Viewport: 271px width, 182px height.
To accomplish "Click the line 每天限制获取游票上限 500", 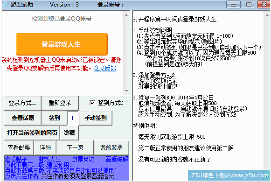I will [x=172, y=137].
